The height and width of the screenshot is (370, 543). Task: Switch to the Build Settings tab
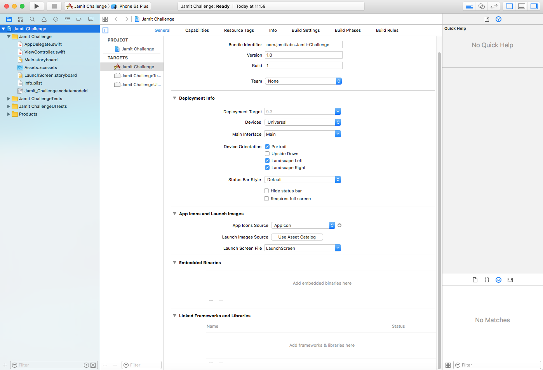[x=306, y=30]
